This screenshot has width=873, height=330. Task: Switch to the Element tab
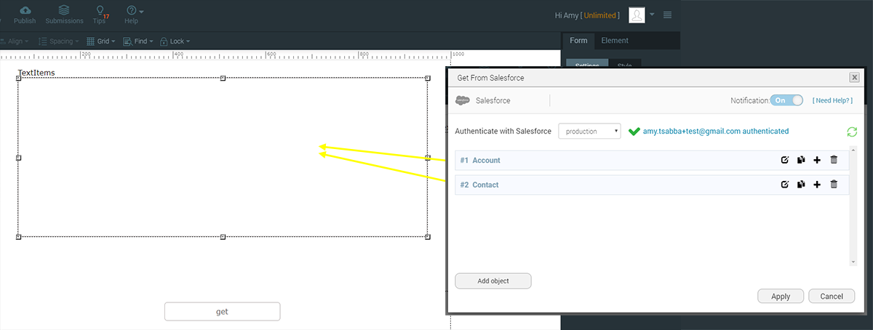tap(615, 41)
